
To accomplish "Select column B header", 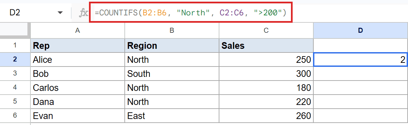I will pos(172,30).
